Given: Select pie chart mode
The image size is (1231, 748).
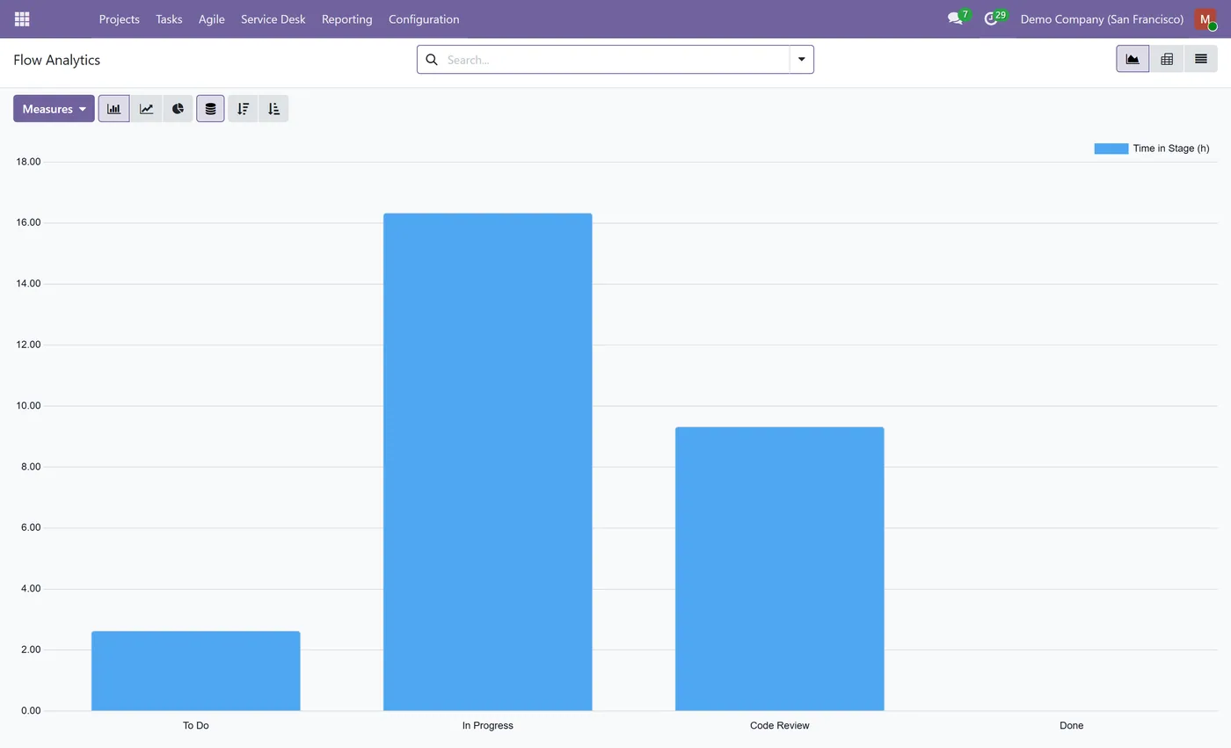Looking at the screenshot, I should pyautogui.click(x=178, y=109).
